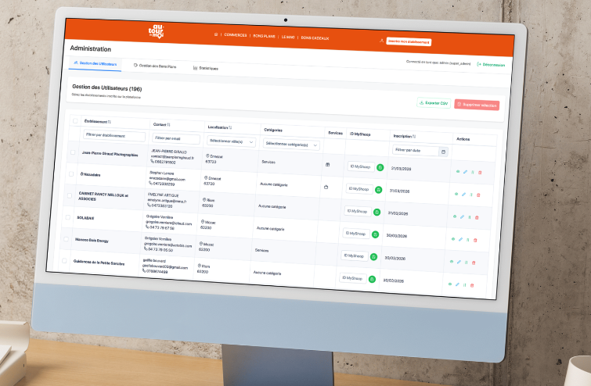The image size is (591, 386).
Task: Switch to the Statistiques tab
Action: click(x=206, y=68)
